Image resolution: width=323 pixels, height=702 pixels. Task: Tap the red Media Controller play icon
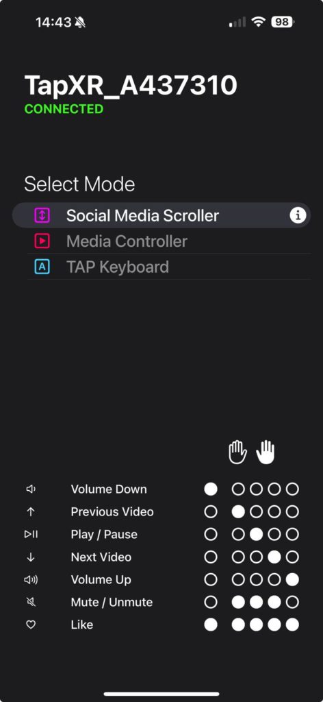pos(42,241)
